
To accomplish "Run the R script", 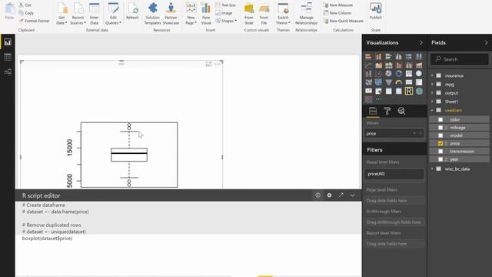I will pyautogui.click(x=317, y=195).
